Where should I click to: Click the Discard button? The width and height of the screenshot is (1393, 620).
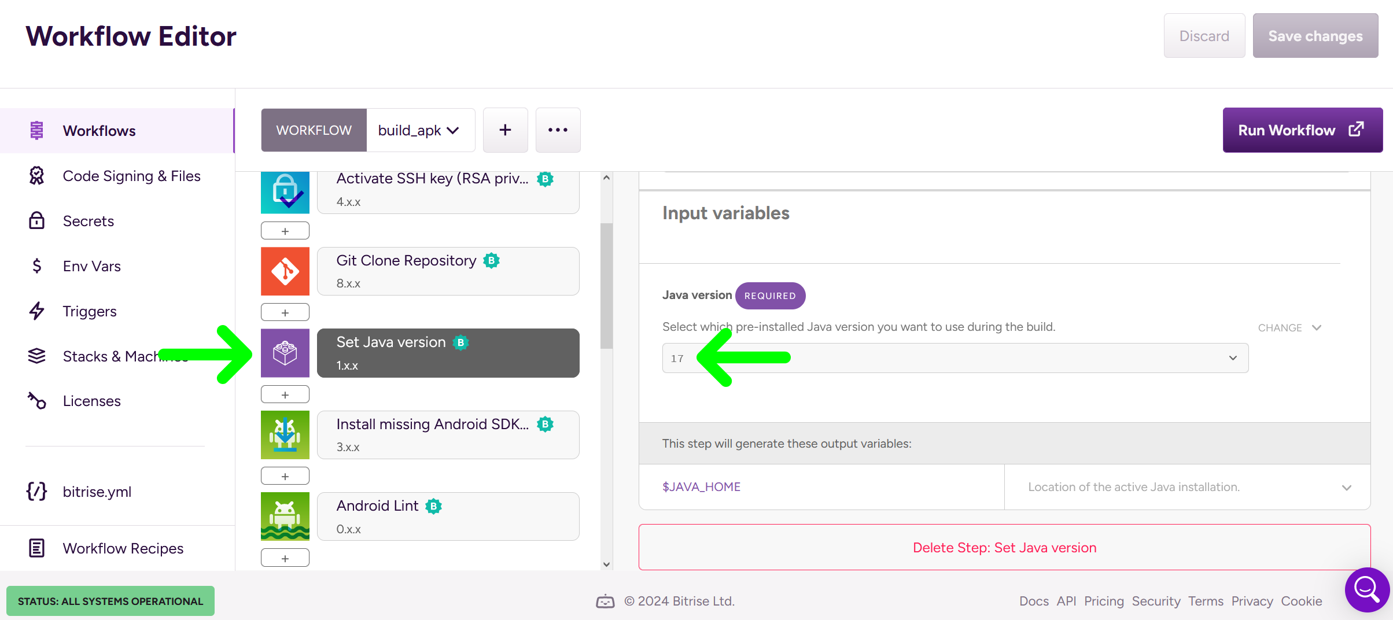point(1204,36)
